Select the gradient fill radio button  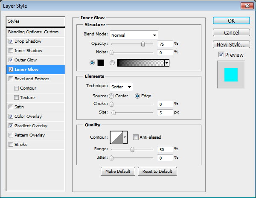pyautogui.click(x=112, y=63)
